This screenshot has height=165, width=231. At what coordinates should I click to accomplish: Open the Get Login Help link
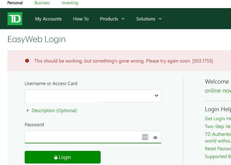tap(218, 119)
